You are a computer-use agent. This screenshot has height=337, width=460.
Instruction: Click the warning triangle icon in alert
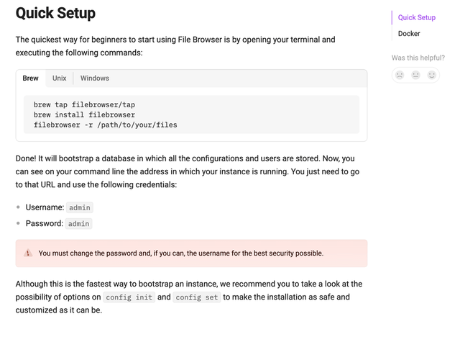pyautogui.click(x=28, y=253)
